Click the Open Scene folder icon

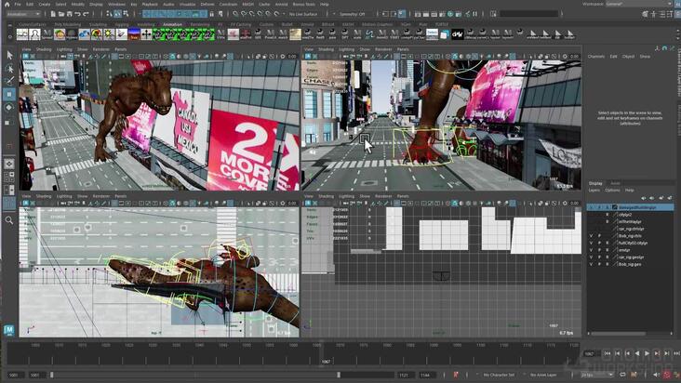pos(60,14)
